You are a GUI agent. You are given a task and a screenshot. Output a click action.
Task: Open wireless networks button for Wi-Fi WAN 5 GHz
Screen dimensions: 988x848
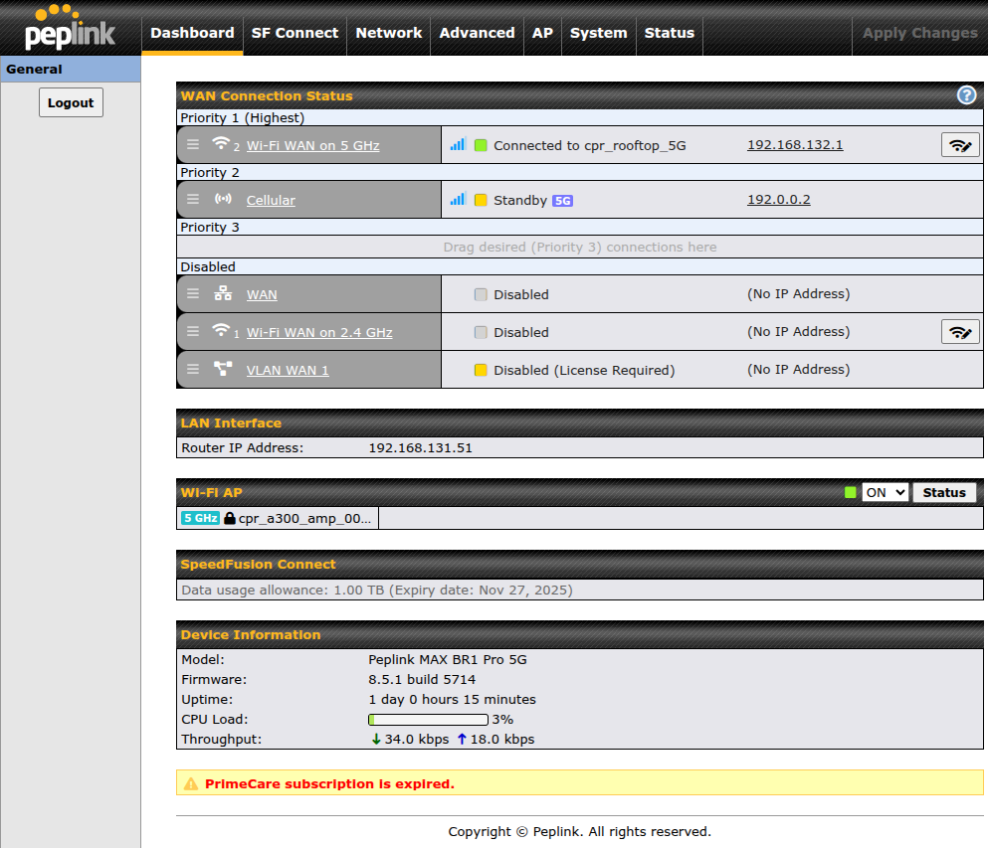coord(960,145)
